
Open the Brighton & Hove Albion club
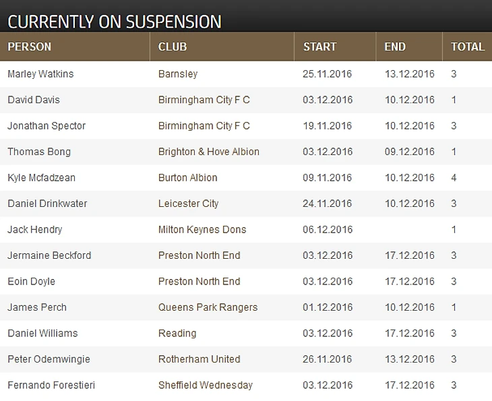(209, 152)
